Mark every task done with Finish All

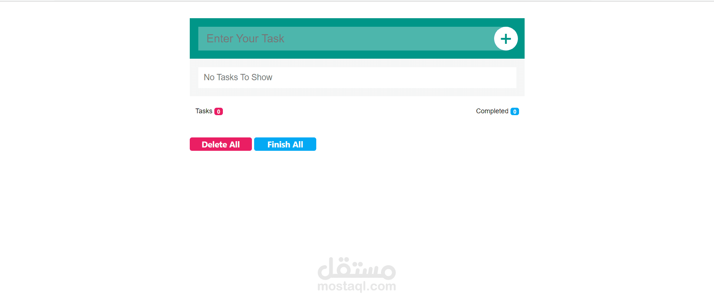tap(285, 144)
